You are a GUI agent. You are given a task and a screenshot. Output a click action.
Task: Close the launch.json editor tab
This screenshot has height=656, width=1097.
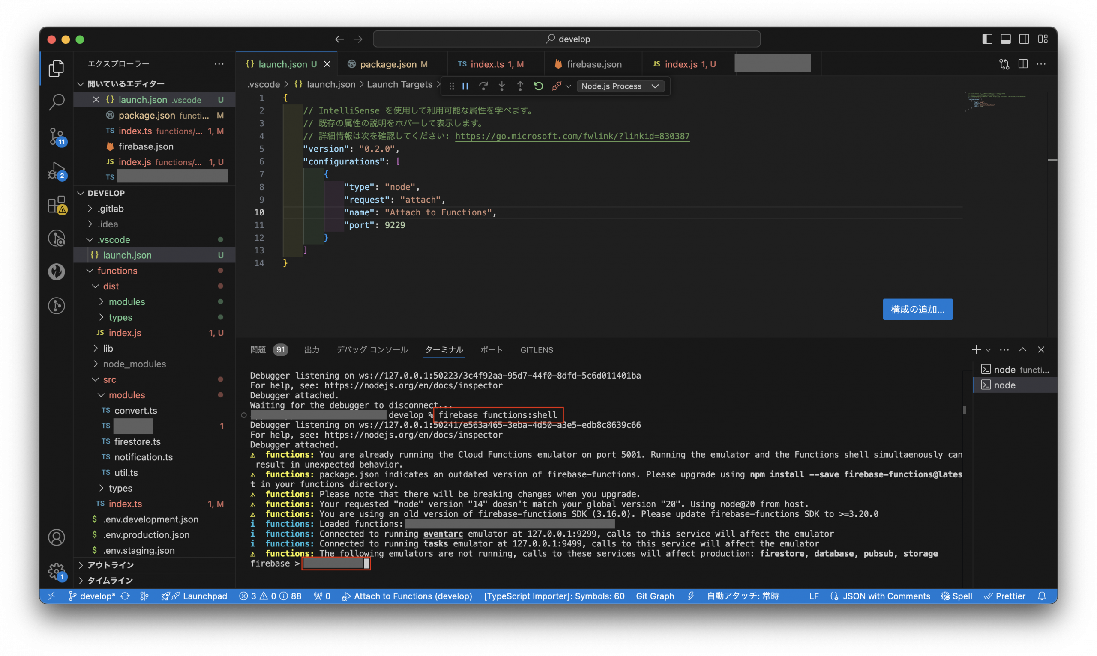tap(327, 64)
